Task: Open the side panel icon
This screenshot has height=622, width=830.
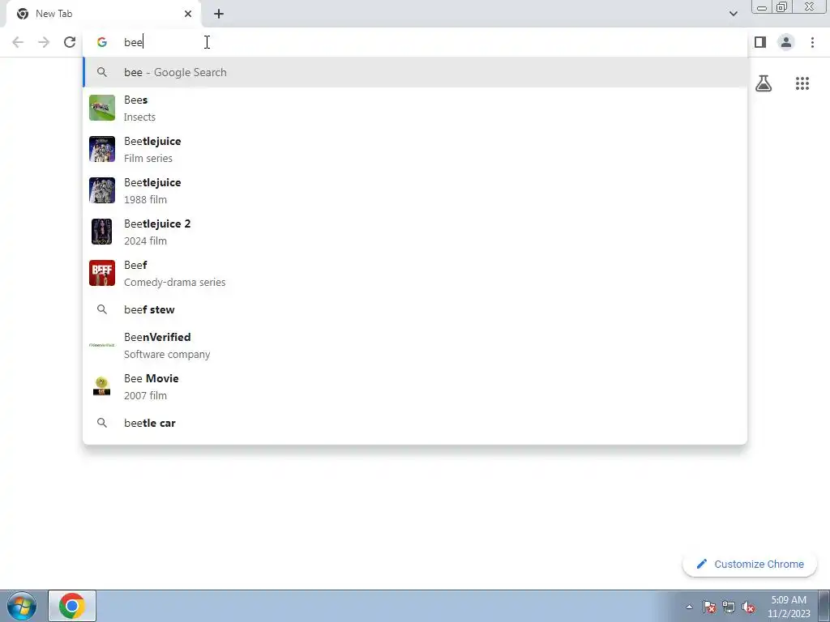Action: pos(760,42)
